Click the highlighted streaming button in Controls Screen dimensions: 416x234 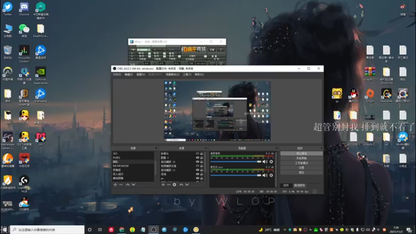pos(302,153)
